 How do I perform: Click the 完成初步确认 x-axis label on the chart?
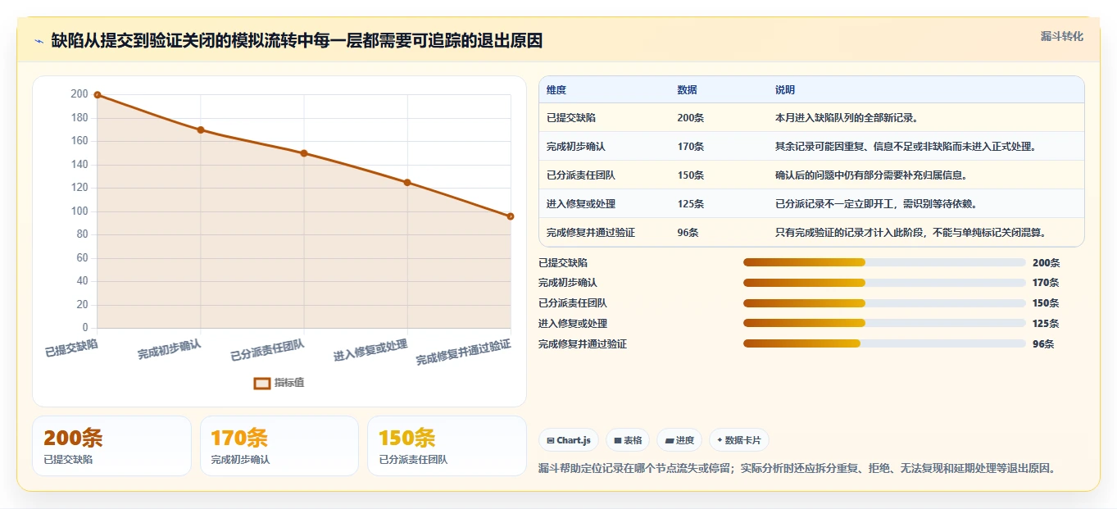(170, 349)
